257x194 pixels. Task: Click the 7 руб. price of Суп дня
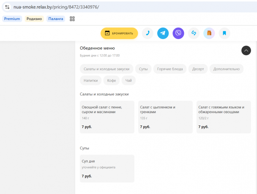(x=87, y=176)
